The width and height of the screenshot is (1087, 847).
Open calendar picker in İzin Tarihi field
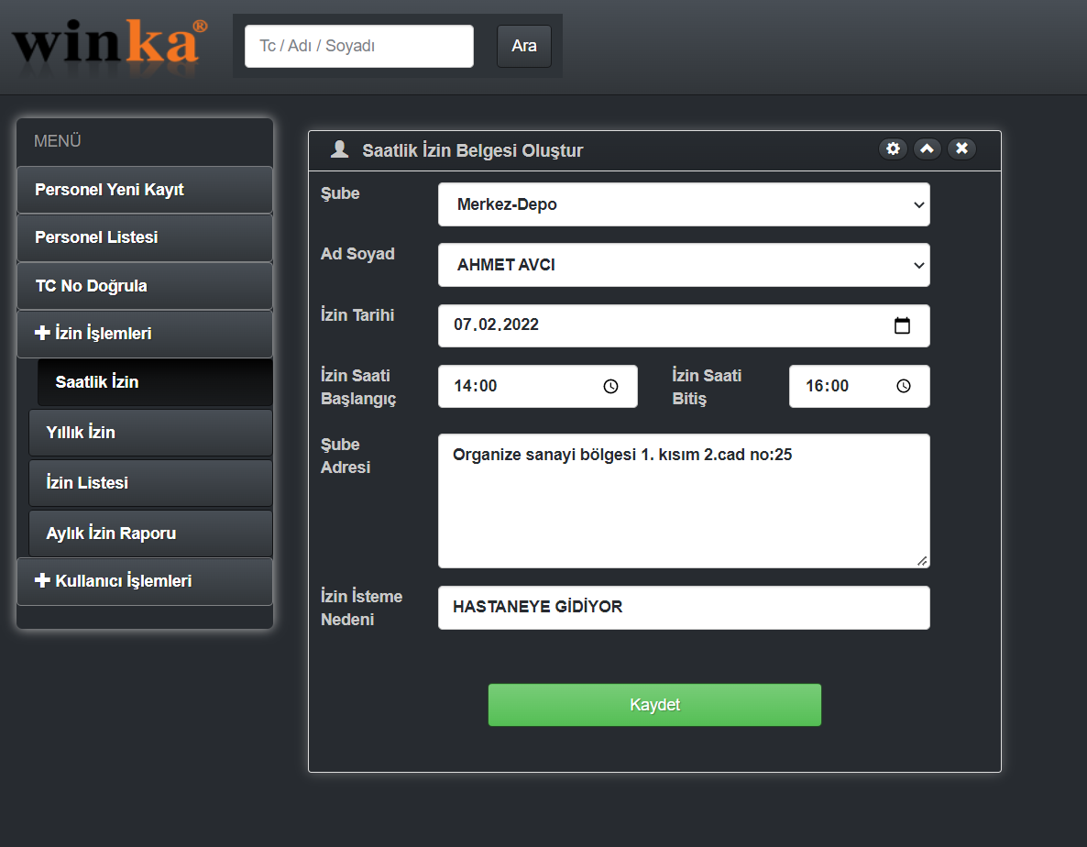902,325
